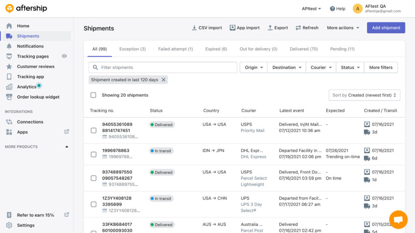Click Parcel Select Lightweight service link
415x233 pixels.
coord(254,181)
